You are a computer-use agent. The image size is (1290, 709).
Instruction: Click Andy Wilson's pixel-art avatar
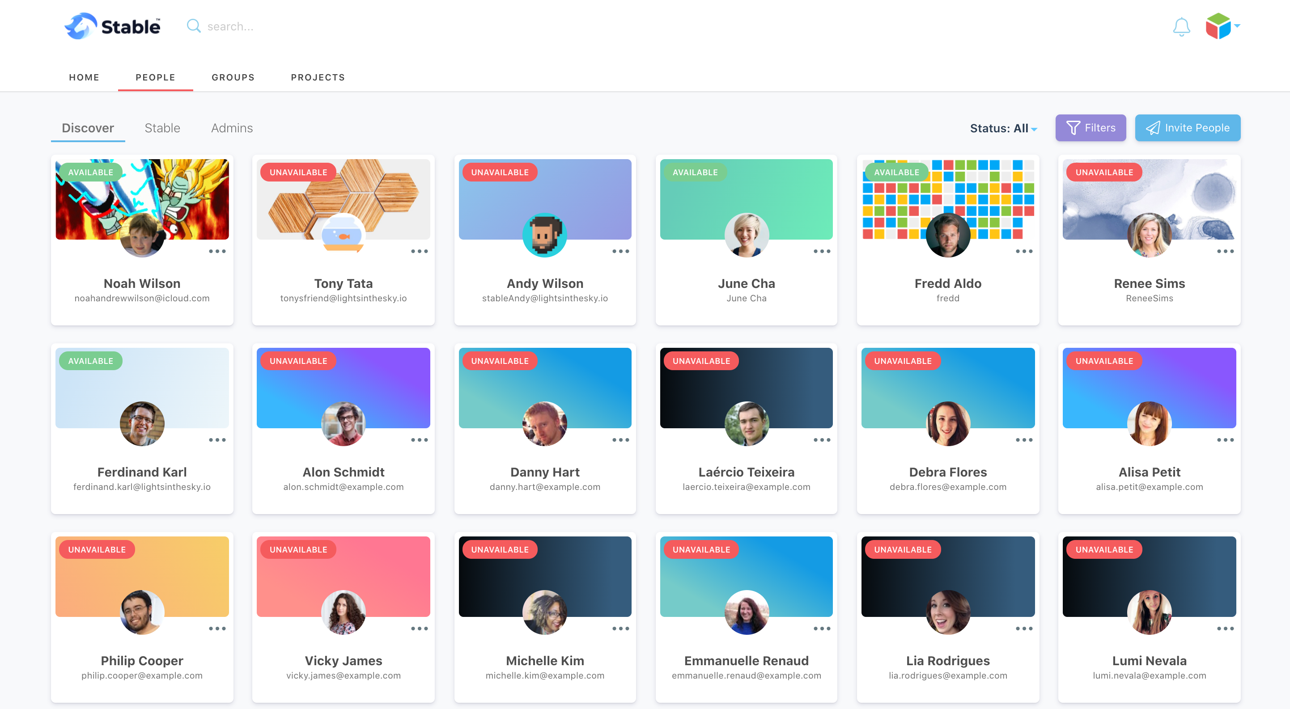(x=545, y=235)
